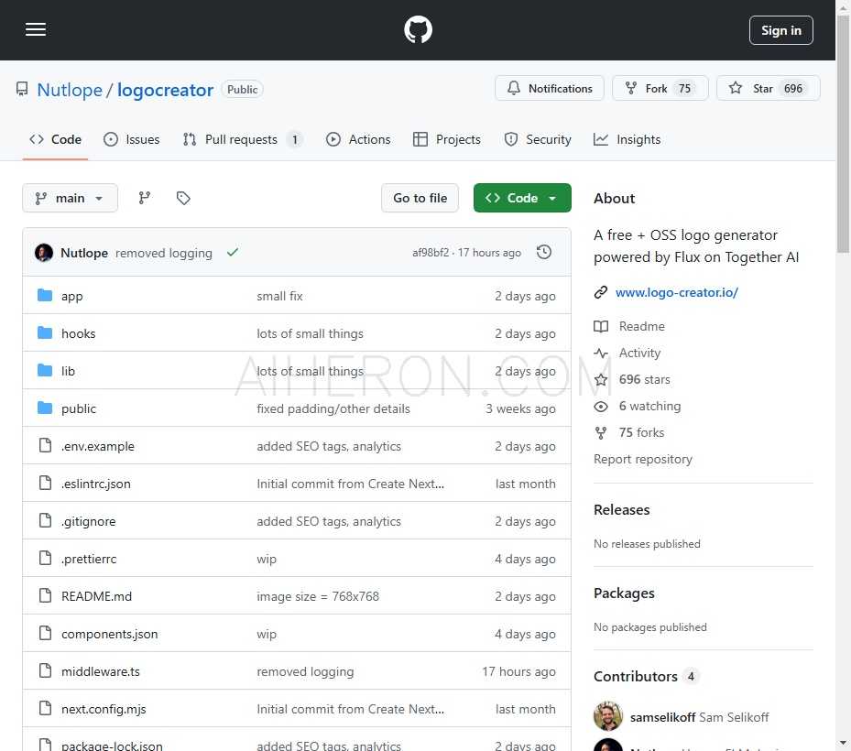
Task: Open commit history clock icon
Action: click(x=544, y=253)
